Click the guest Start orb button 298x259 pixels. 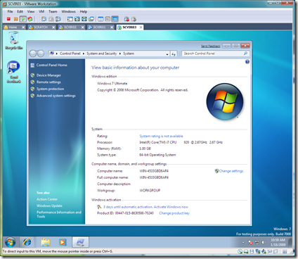[x=10, y=242]
